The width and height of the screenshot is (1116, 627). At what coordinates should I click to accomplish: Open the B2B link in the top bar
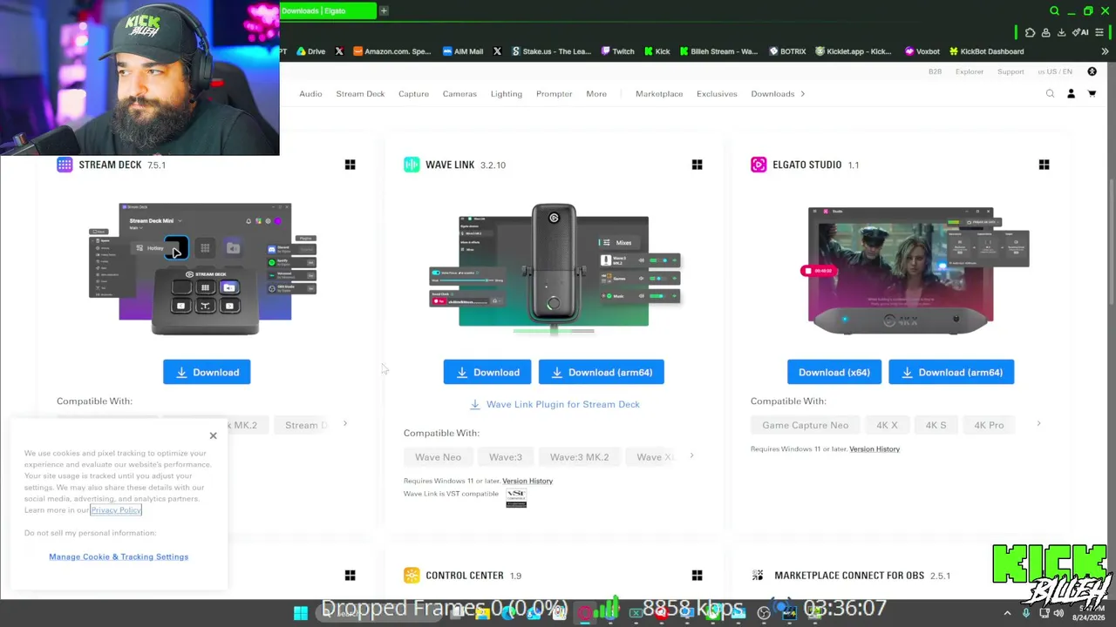pyautogui.click(x=935, y=71)
